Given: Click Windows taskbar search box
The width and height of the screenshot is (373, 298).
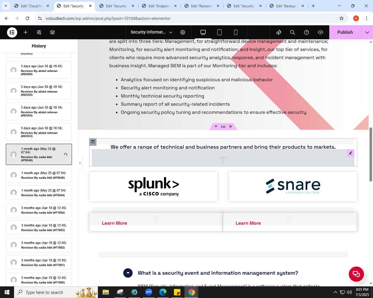Looking at the screenshot, I should coord(56,292).
